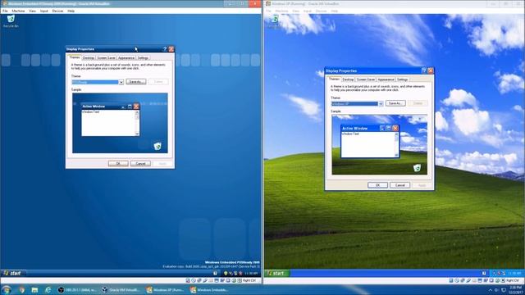Image resolution: width=525 pixels, height=295 pixels.
Task: Show hidden icons chevron in host tray
Action: click(x=491, y=290)
